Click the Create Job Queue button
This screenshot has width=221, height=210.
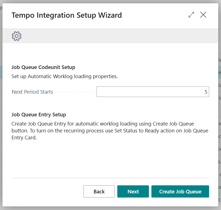point(180,191)
